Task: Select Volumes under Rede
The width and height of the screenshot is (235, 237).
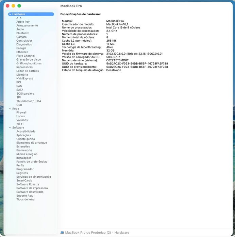Action: click(x=22, y=120)
